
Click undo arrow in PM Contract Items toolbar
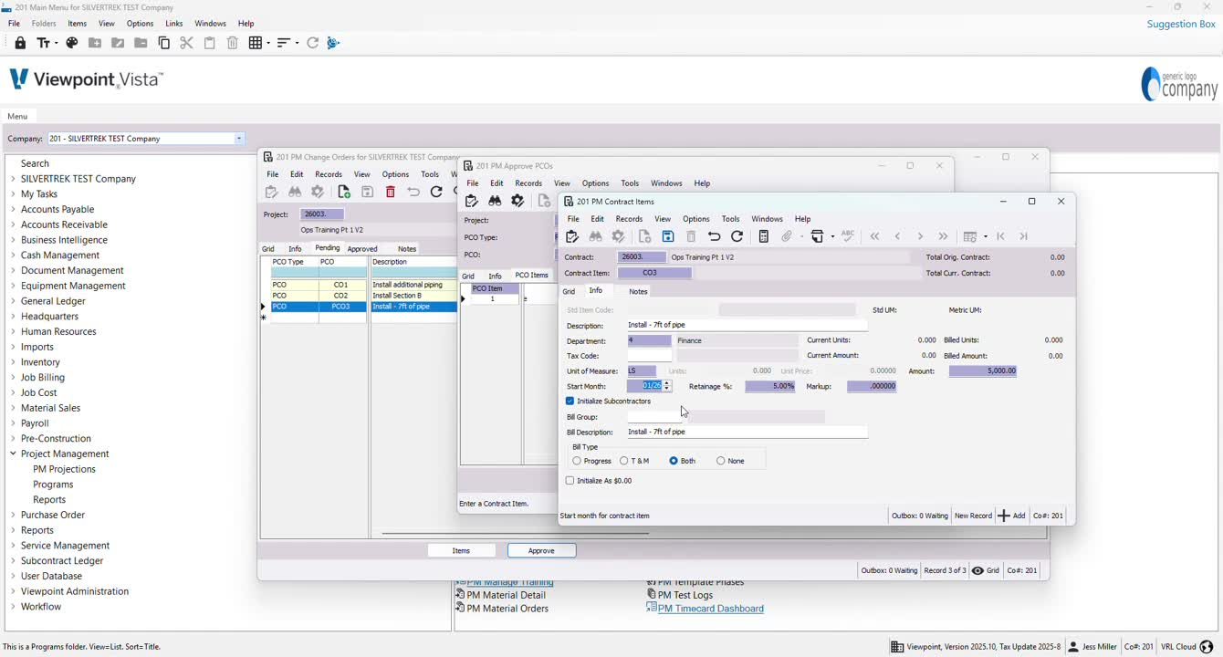(x=715, y=236)
